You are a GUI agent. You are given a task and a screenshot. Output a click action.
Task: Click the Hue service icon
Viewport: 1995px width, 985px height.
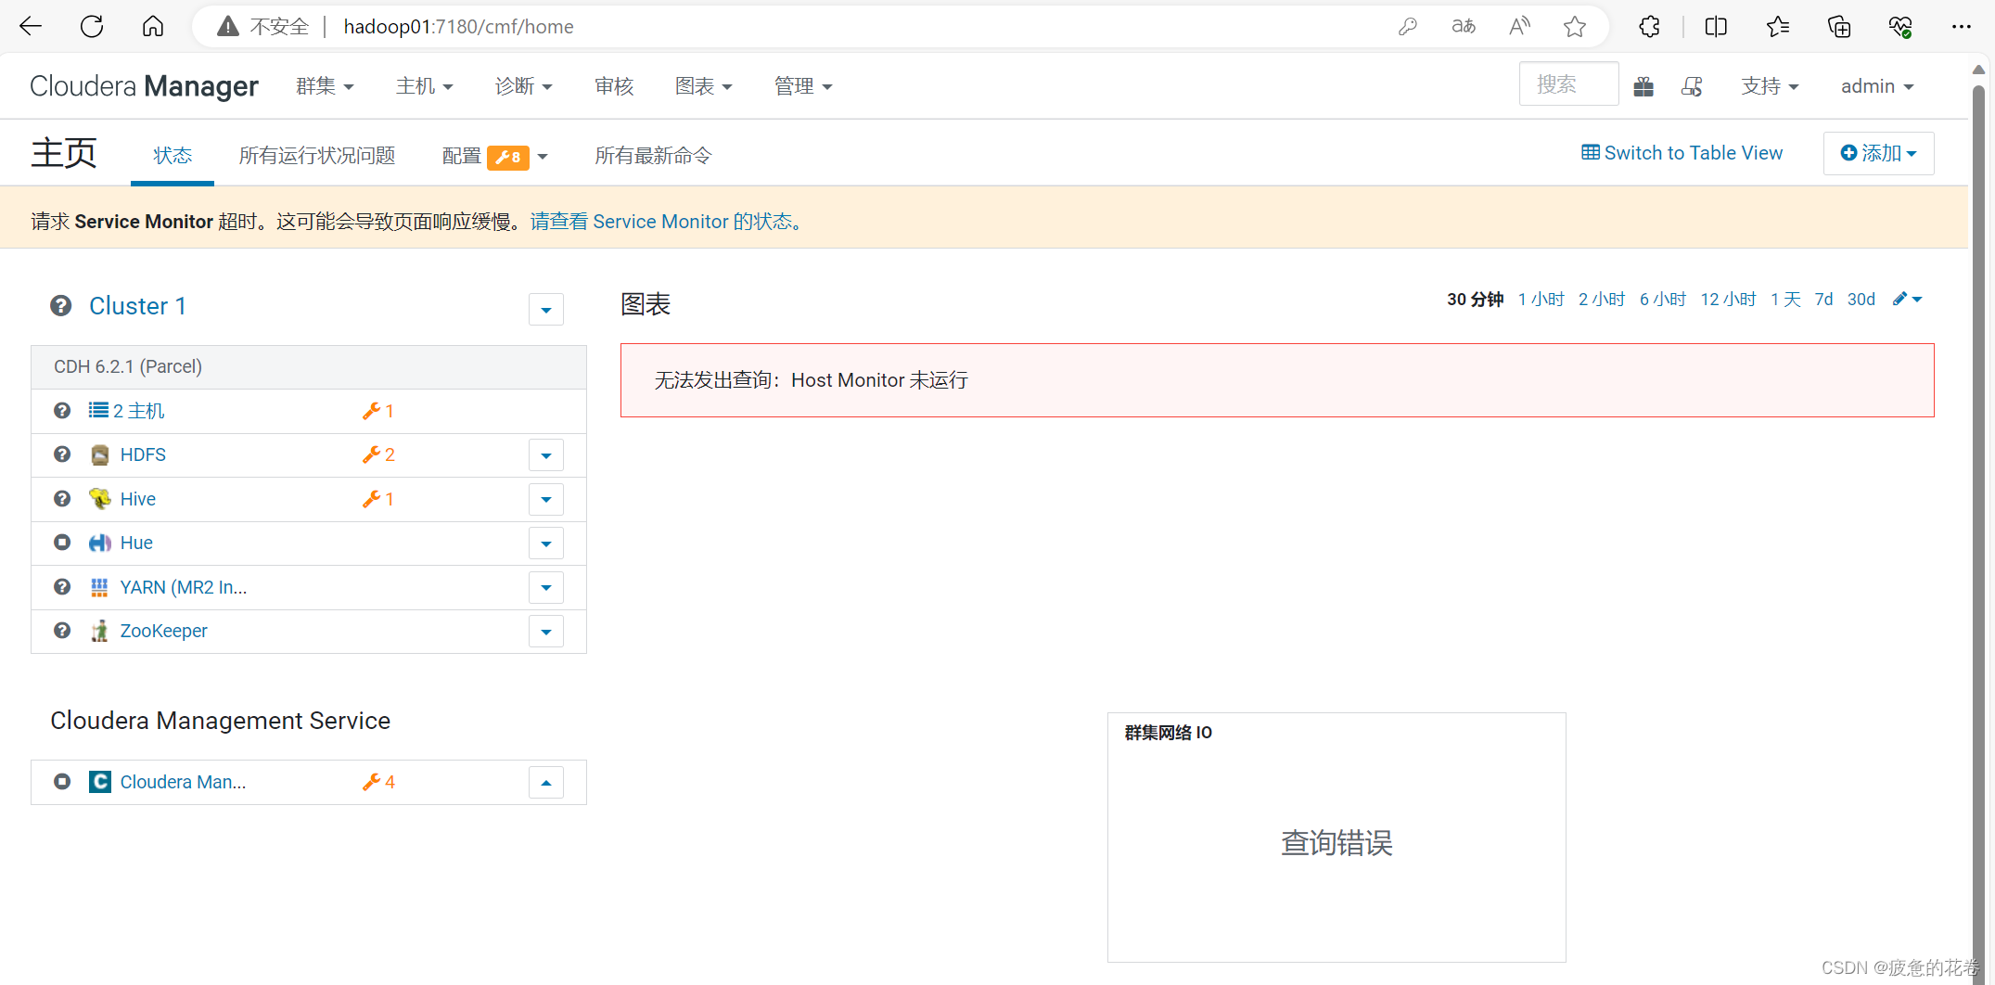tap(100, 544)
